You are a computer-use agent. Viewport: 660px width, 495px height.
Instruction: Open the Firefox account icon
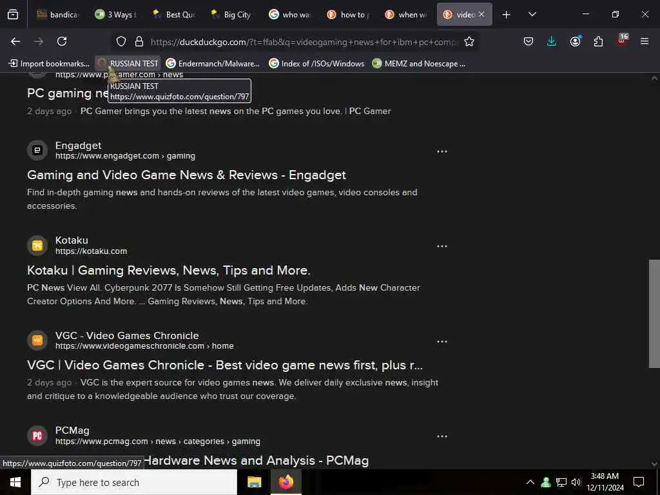coord(575,41)
